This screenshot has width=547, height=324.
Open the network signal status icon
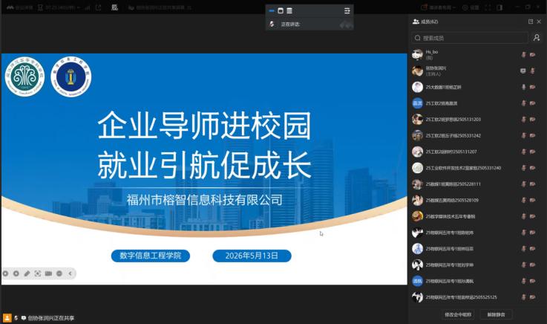[88, 7]
